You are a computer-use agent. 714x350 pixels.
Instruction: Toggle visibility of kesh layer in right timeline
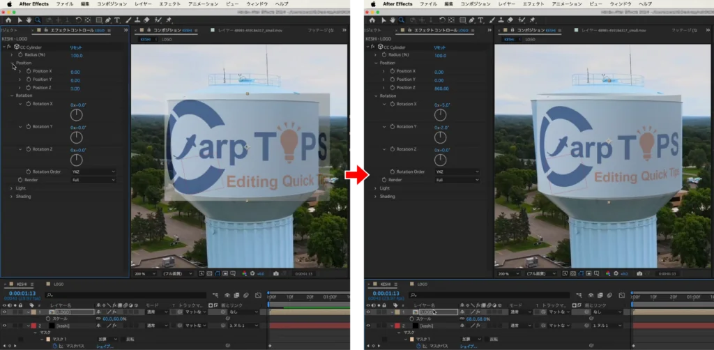(368, 326)
